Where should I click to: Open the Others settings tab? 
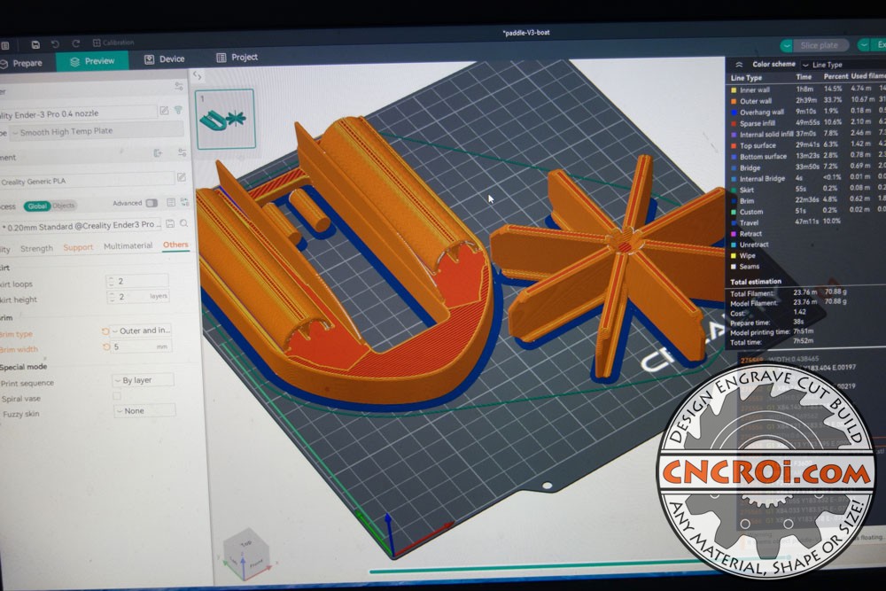175,245
